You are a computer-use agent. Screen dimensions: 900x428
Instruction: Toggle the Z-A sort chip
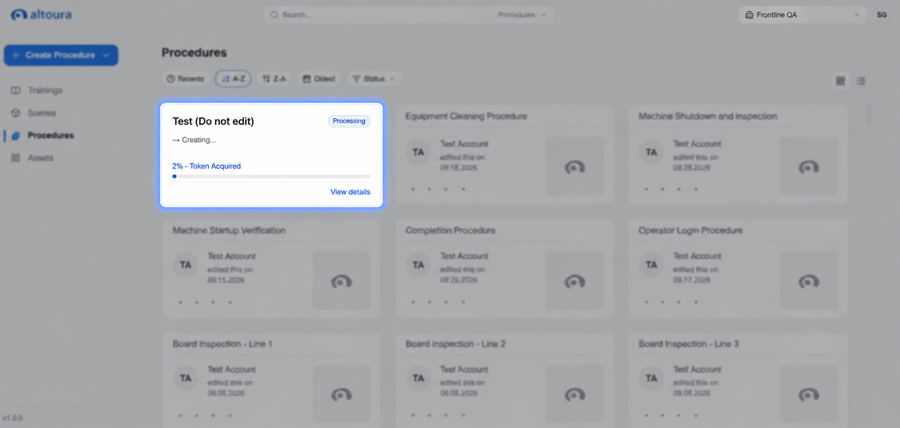click(274, 79)
